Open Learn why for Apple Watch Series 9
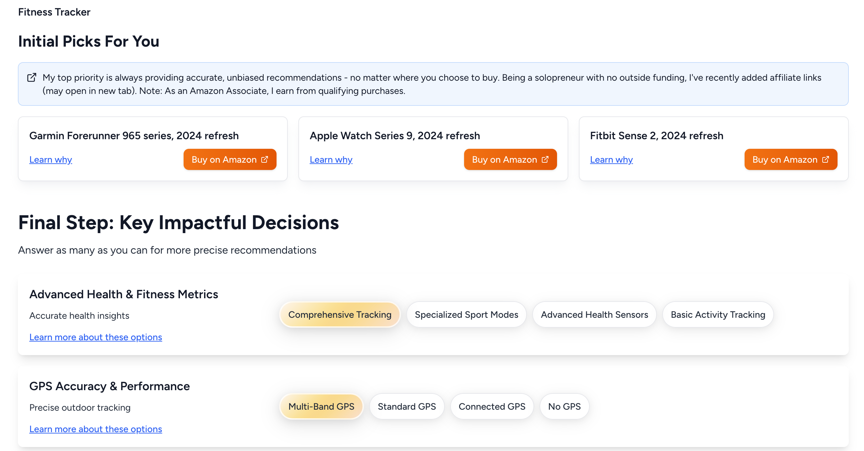 pos(331,160)
